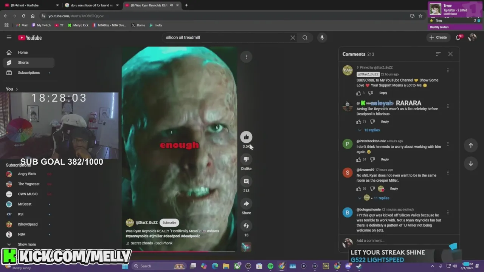The width and height of the screenshot is (484, 272).
Task: Like the pinned StarZ_BuZZ comment
Action: point(358,93)
